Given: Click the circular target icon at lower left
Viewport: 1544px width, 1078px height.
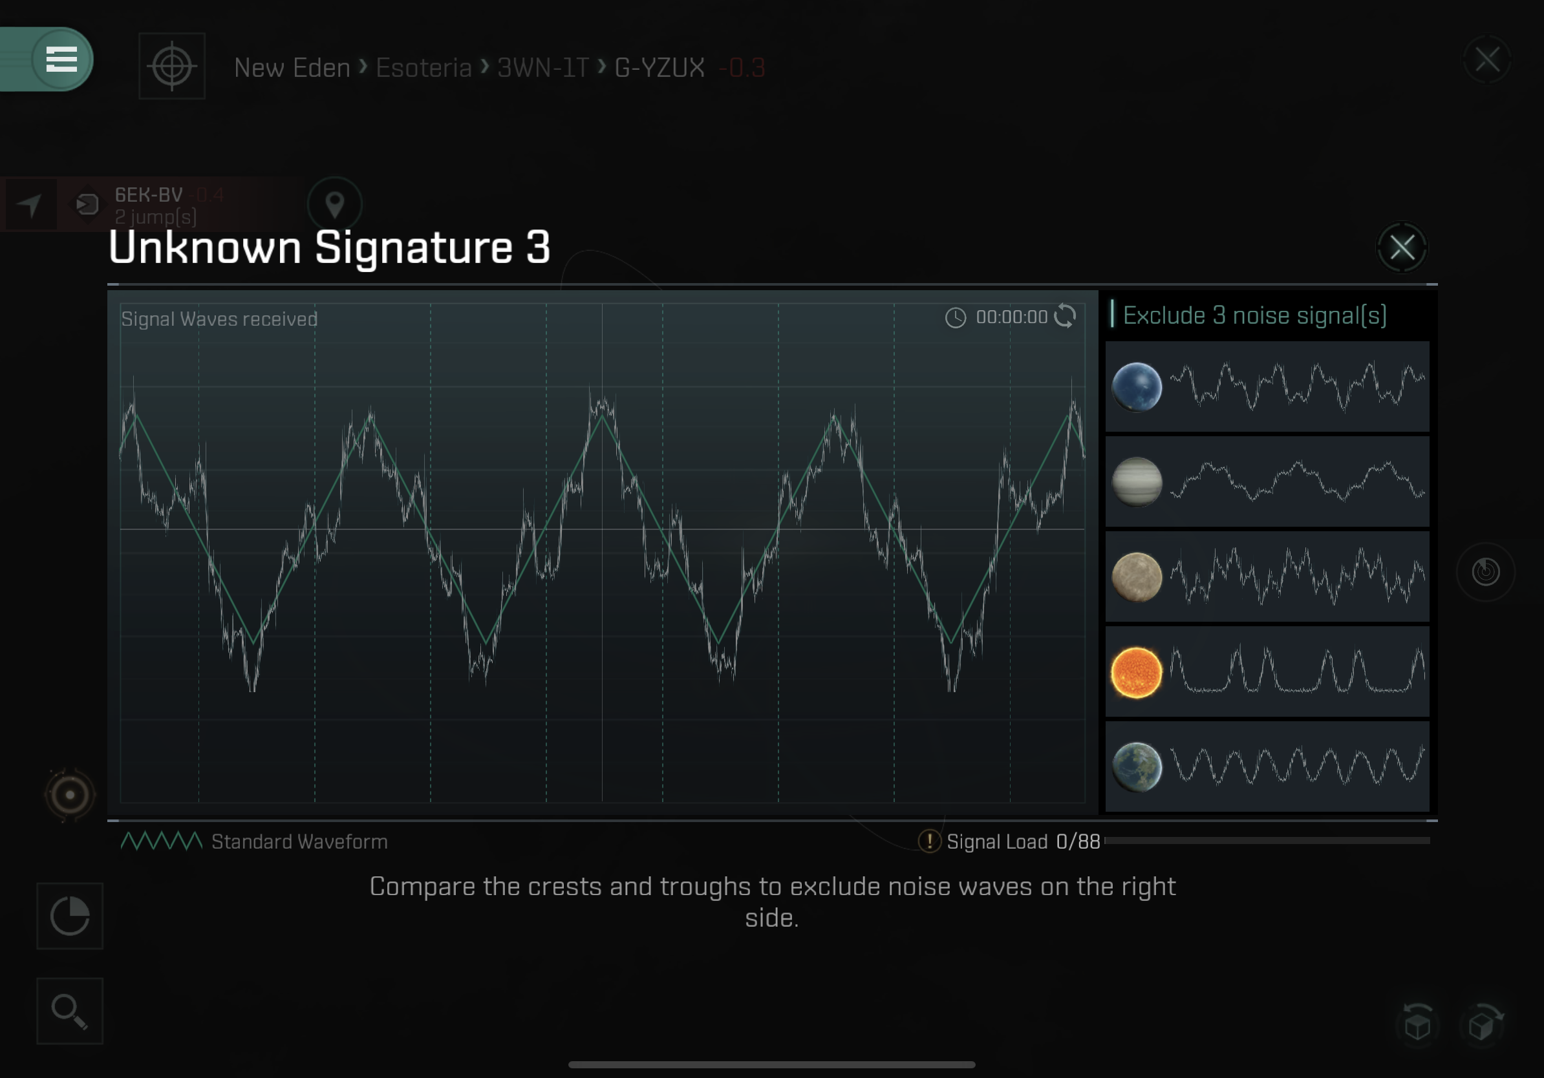Looking at the screenshot, I should [70, 795].
